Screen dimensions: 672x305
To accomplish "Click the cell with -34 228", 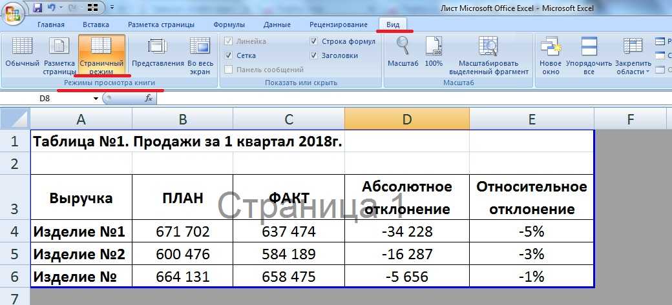I will [406, 231].
